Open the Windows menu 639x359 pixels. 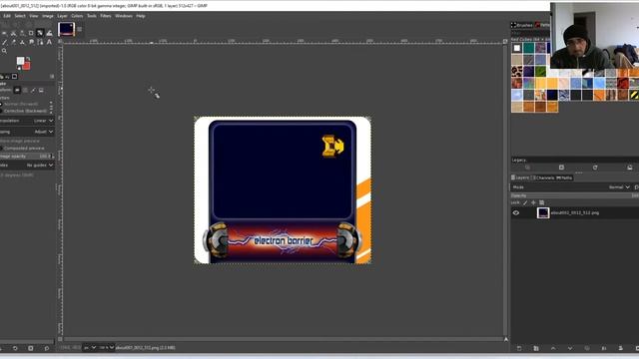tap(124, 16)
